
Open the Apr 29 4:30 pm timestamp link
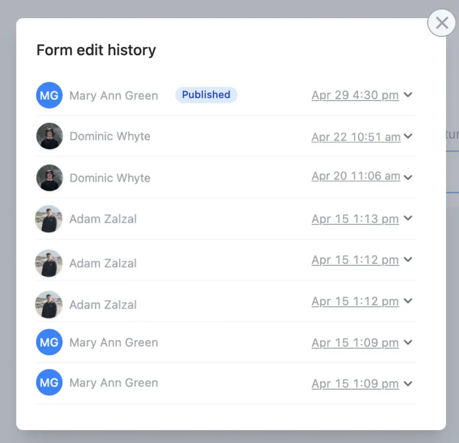[355, 95]
